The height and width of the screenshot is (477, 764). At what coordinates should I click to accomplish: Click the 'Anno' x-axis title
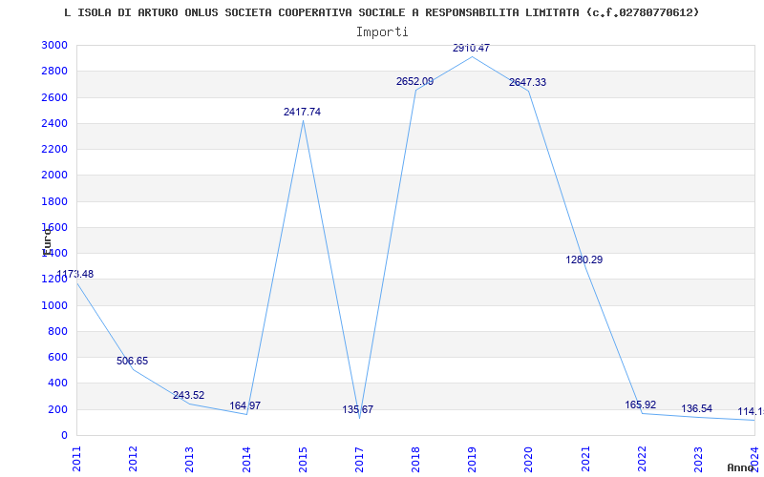click(740, 467)
